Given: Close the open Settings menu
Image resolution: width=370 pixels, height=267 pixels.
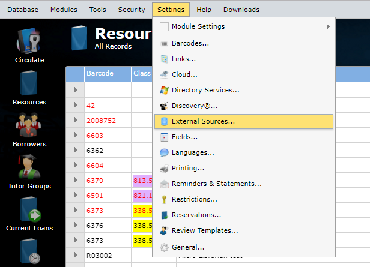Looking at the screenshot, I should pos(171,10).
